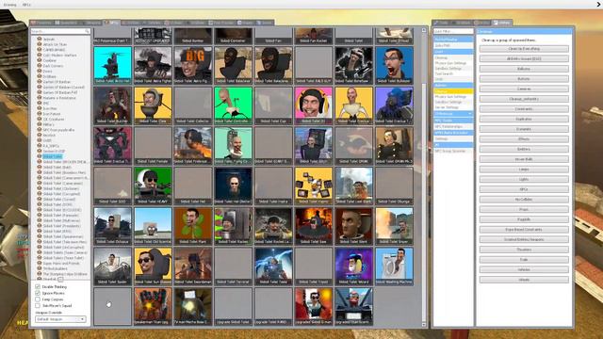Select the Skibidi Toilet Plant tile
Viewport: 603px width, 339px height.
coord(192,226)
